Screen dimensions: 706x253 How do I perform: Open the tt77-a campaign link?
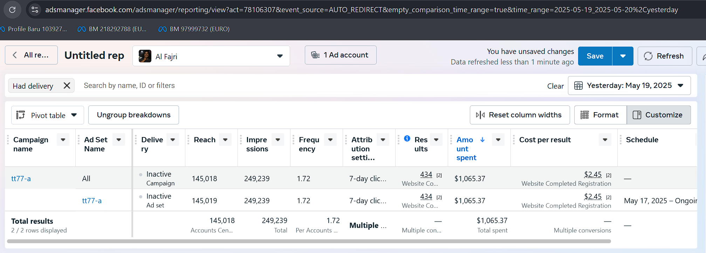(x=21, y=179)
